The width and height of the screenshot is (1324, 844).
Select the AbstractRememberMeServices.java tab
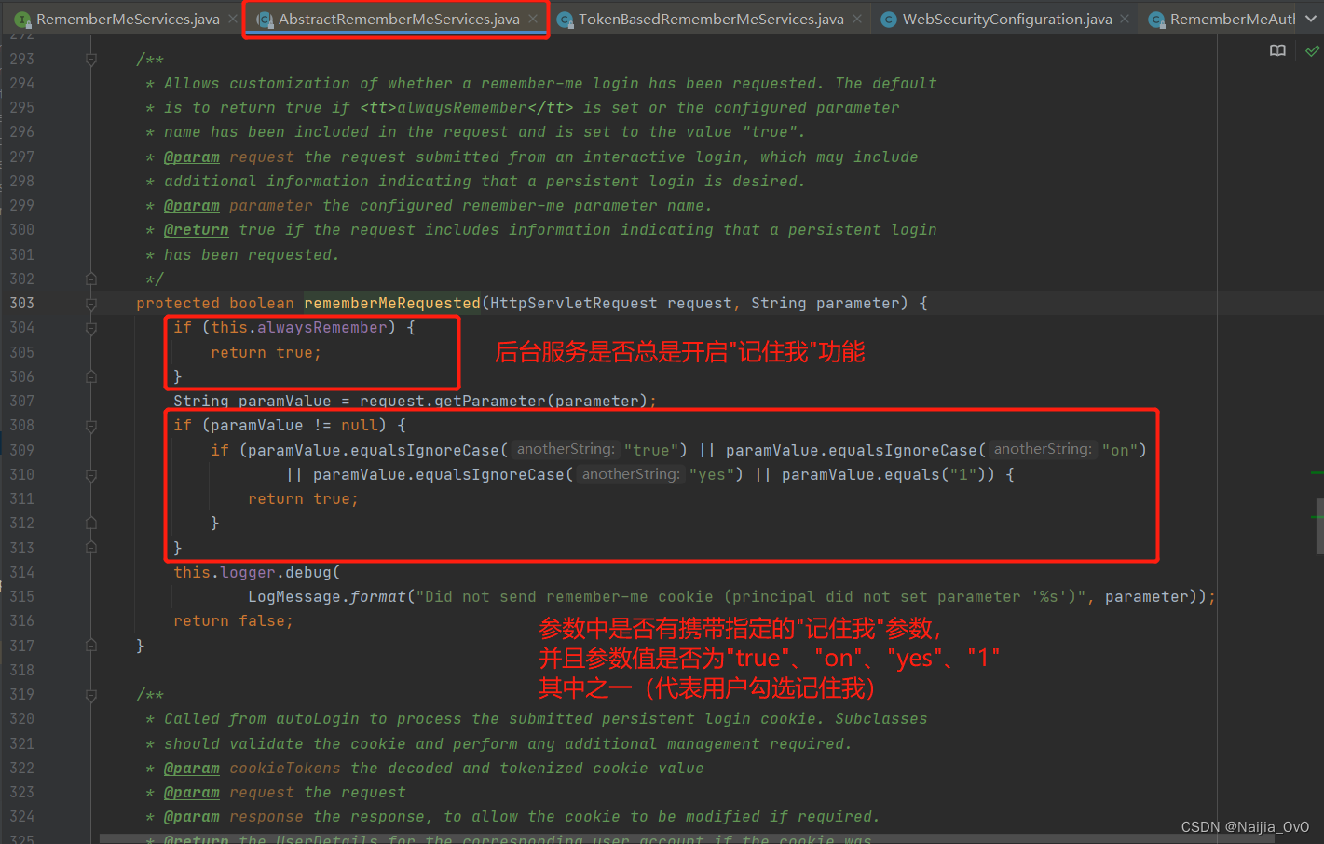point(399,19)
